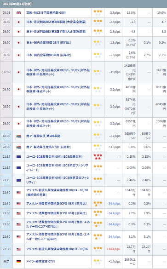167x269 pixels.
Task: Click the German flag beside ドイツ・経常収支 07月
Action: [18, 262]
